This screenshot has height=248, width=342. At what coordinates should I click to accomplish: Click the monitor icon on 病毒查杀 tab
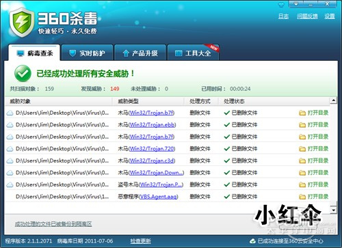(x=21, y=53)
